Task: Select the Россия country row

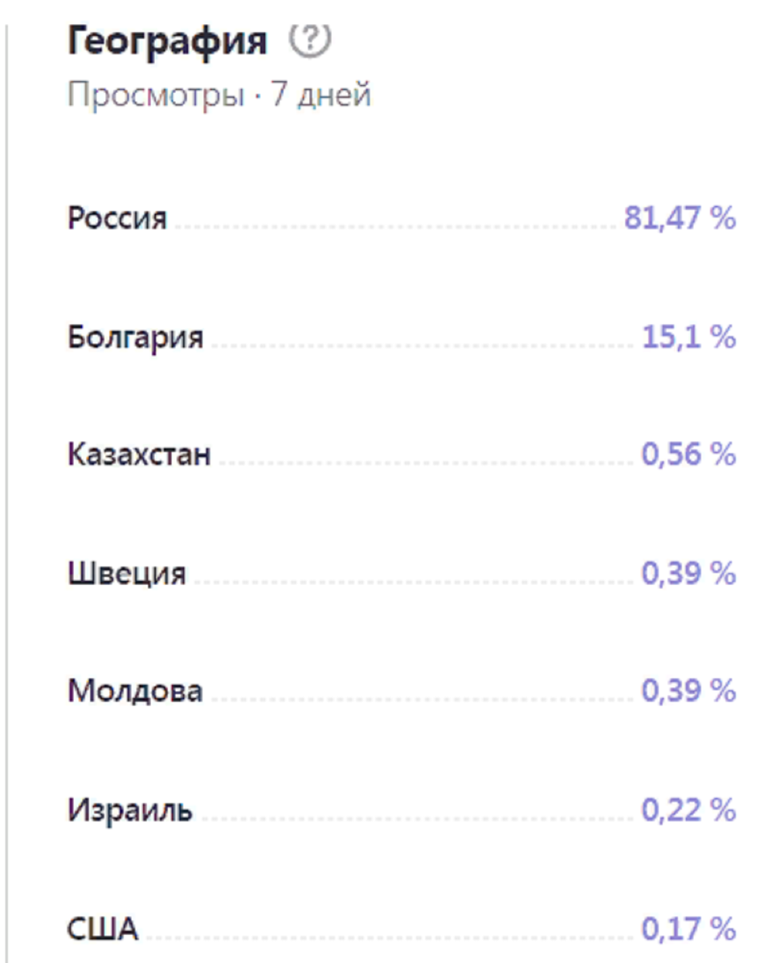Action: pyautogui.click(x=118, y=217)
